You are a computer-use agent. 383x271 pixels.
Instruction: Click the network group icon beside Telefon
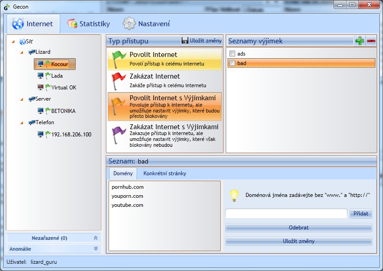(32, 122)
